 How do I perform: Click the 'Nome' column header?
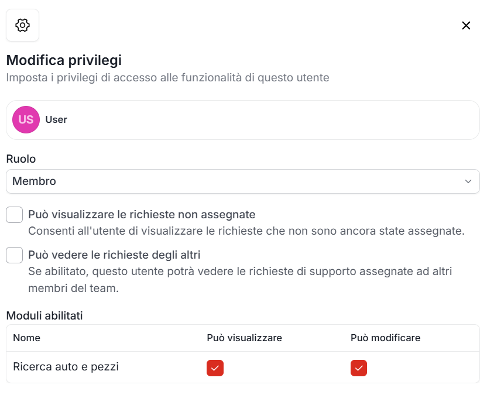26,338
